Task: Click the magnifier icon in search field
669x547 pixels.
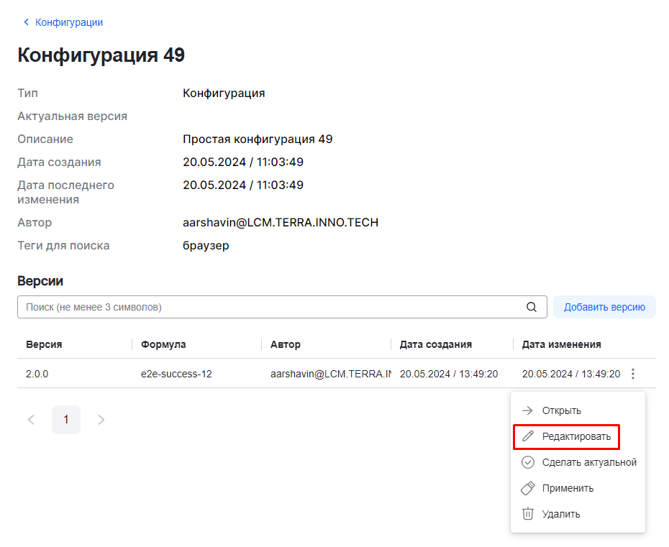Action: pyautogui.click(x=532, y=307)
